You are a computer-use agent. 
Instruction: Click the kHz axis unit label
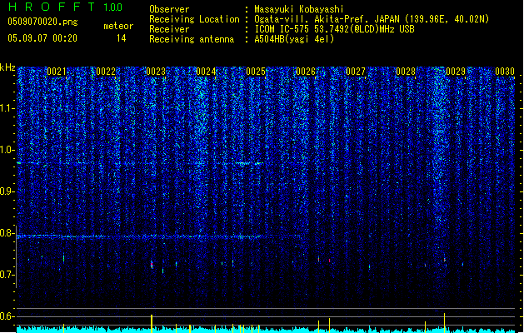click(7, 67)
